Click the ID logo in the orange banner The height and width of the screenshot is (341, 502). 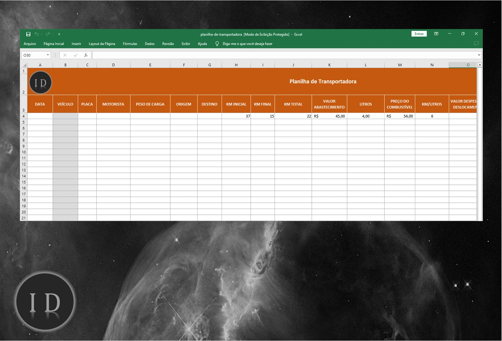pyautogui.click(x=40, y=82)
